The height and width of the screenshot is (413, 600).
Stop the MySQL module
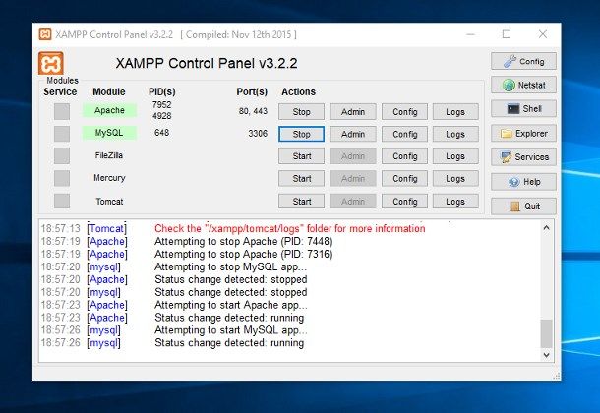[302, 134]
